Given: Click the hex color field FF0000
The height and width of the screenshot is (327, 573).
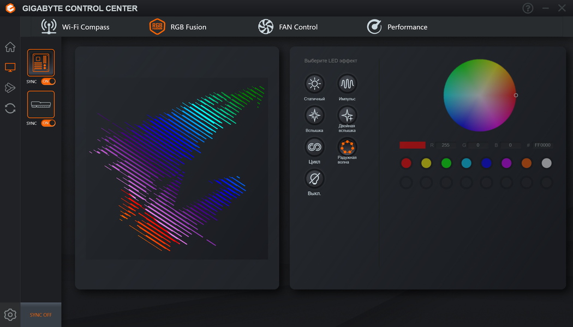Looking at the screenshot, I should click(542, 146).
